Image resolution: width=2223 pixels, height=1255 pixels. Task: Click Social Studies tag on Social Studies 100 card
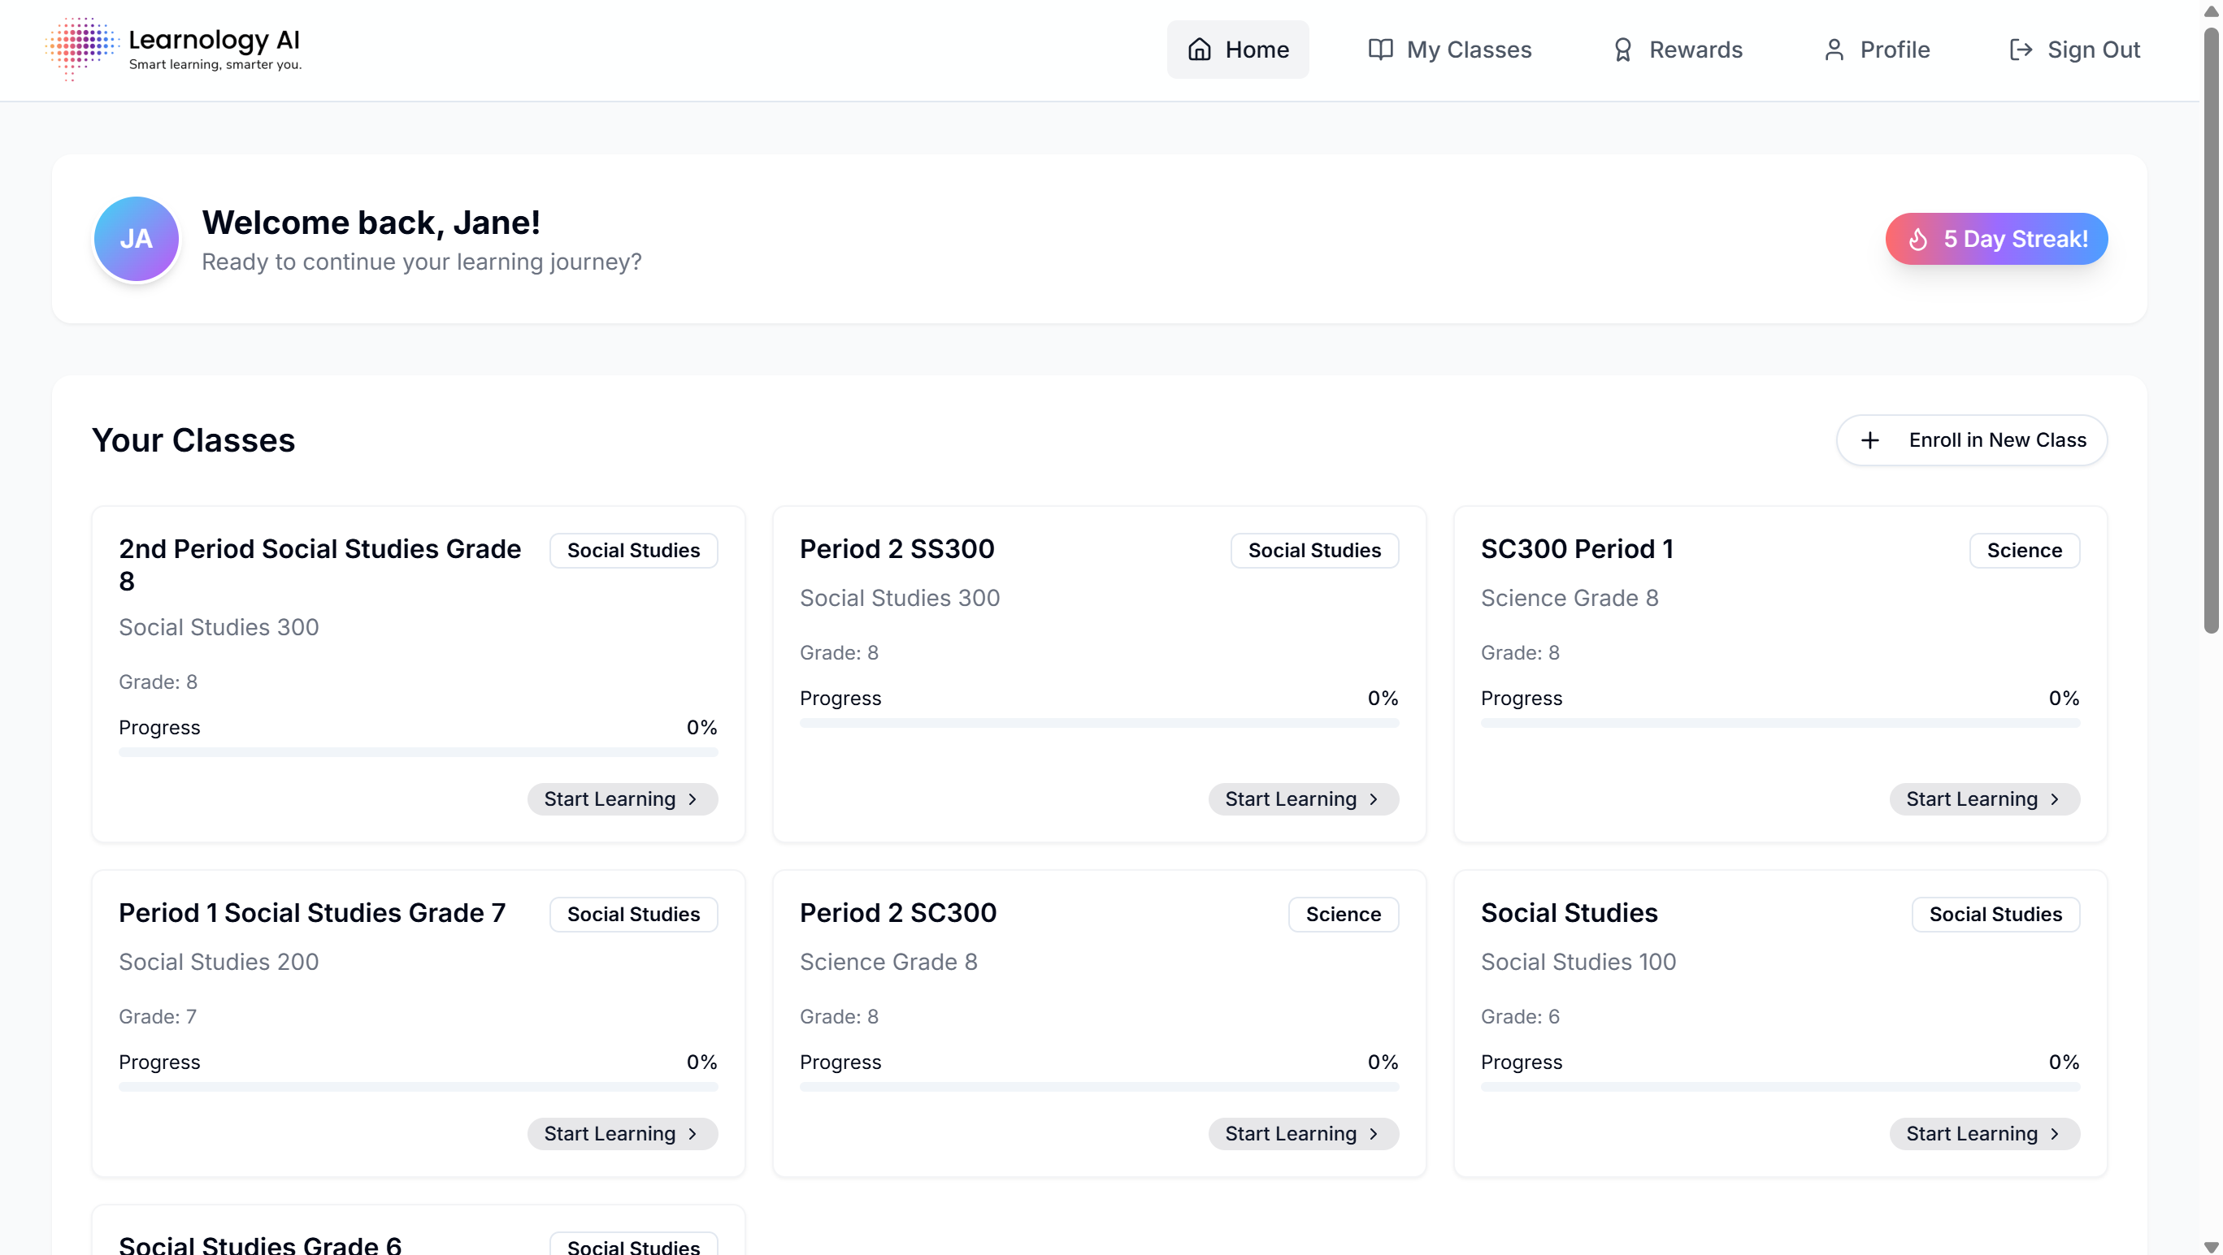coord(1995,915)
